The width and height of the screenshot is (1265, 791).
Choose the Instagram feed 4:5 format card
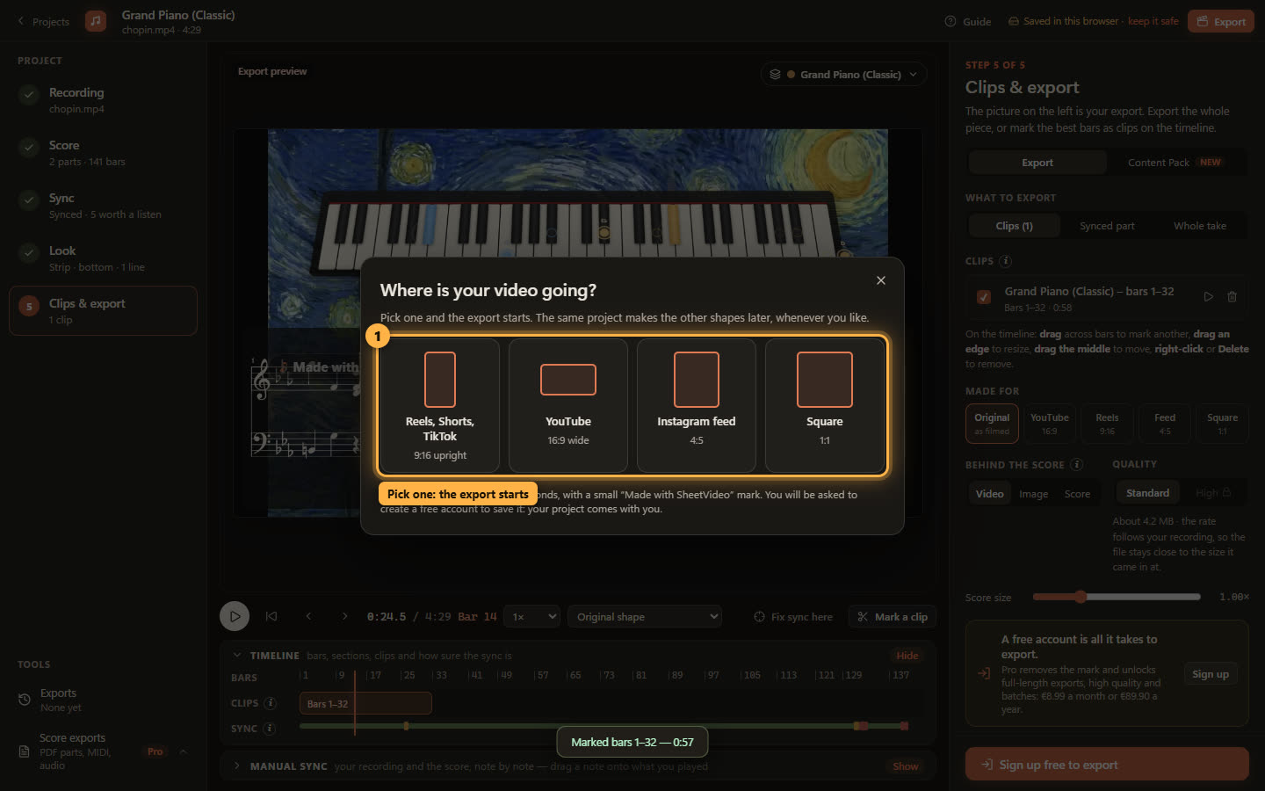[x=697, y=405]
